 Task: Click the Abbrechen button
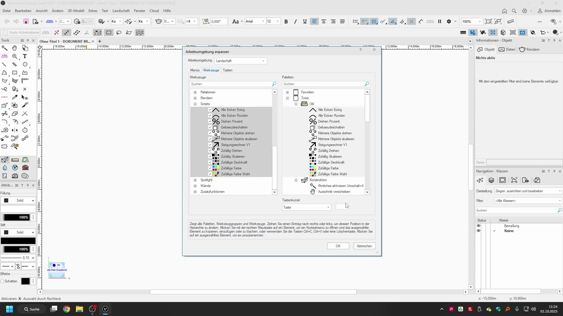[364, 246]
